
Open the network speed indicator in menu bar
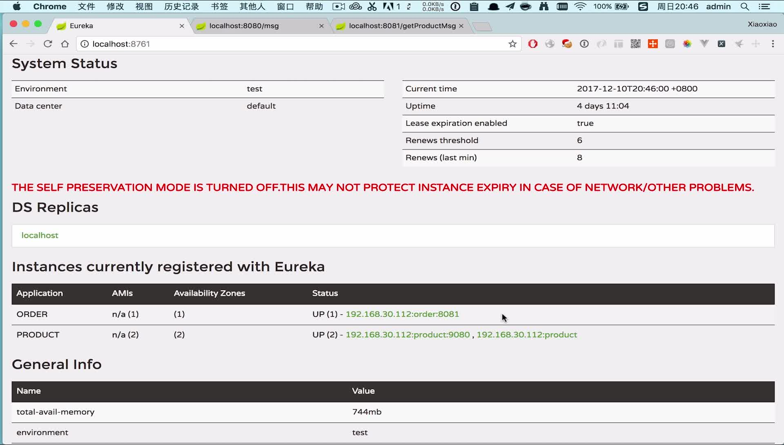(x=433, y=7)
